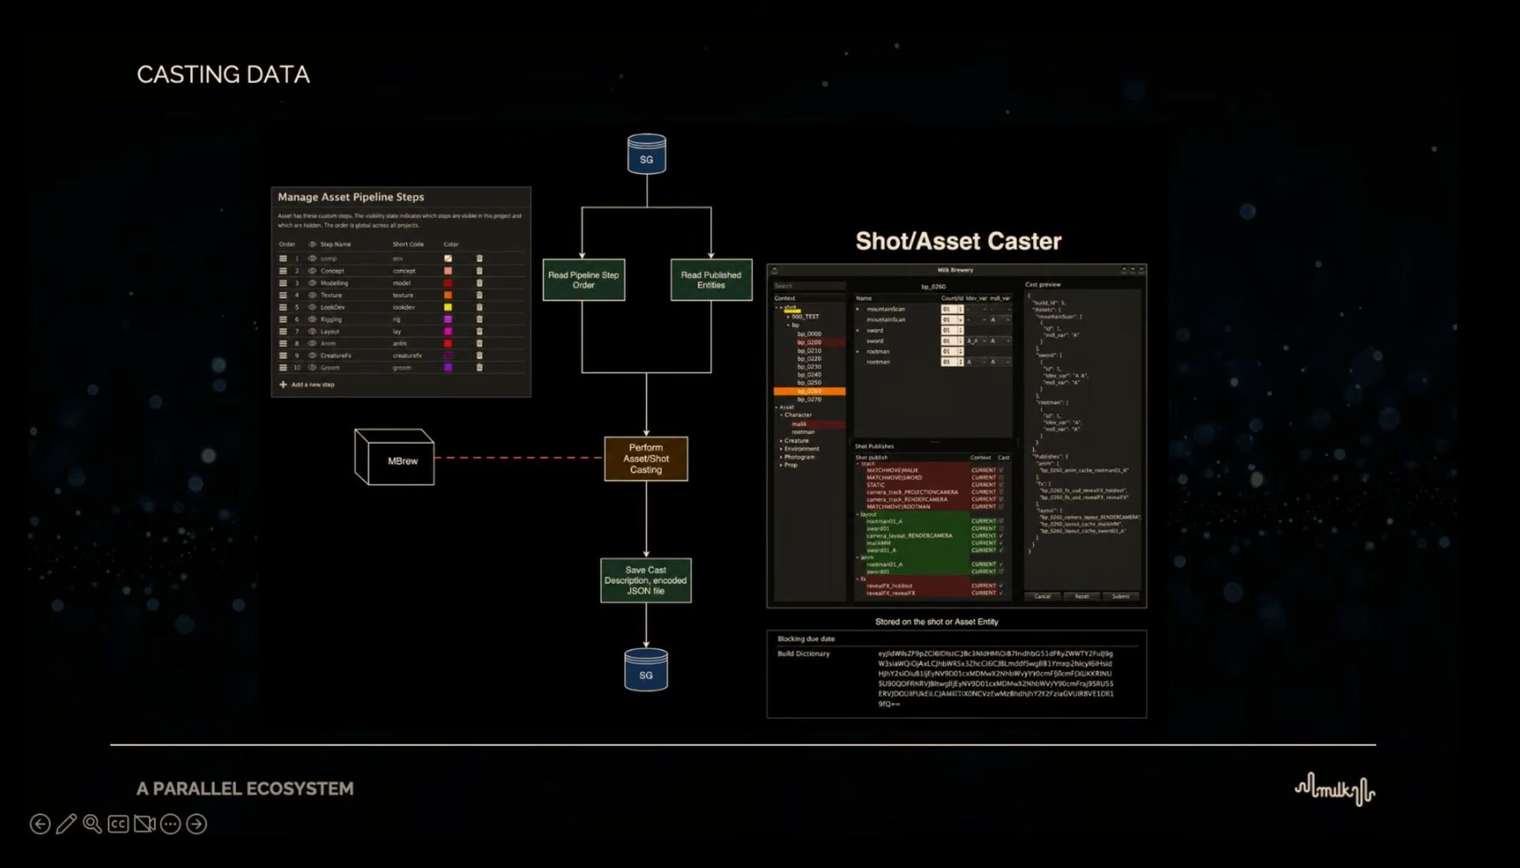Click drag handle of CreatureFx row

tap(283, 356)
